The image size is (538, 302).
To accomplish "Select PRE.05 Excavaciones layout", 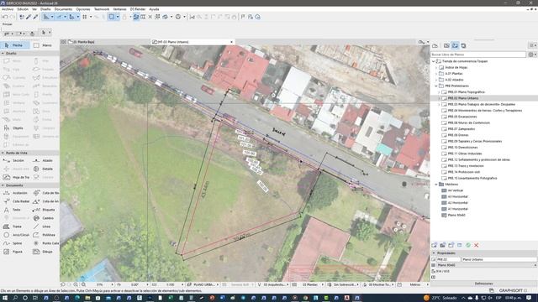I will [x=462, y=117].
